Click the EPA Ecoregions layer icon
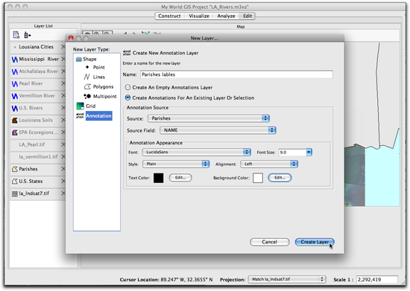 pos(15,132)
